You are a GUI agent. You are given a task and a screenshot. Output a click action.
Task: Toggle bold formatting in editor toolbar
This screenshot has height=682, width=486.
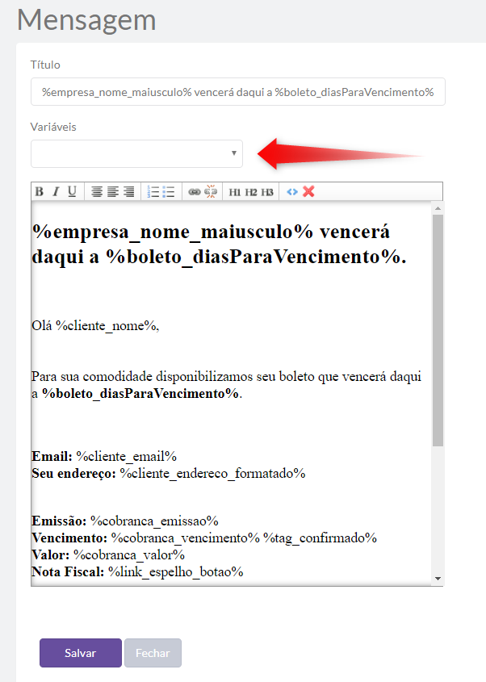click(39, 192)
